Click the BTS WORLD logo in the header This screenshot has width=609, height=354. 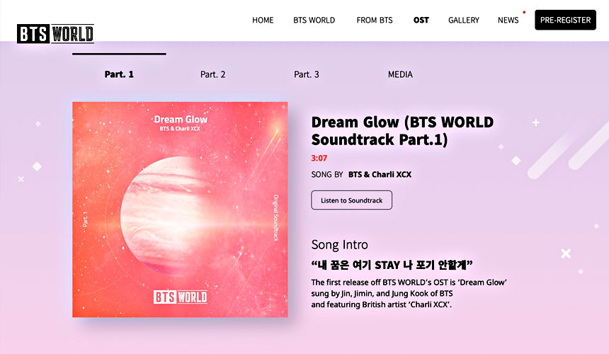point(55,34)
